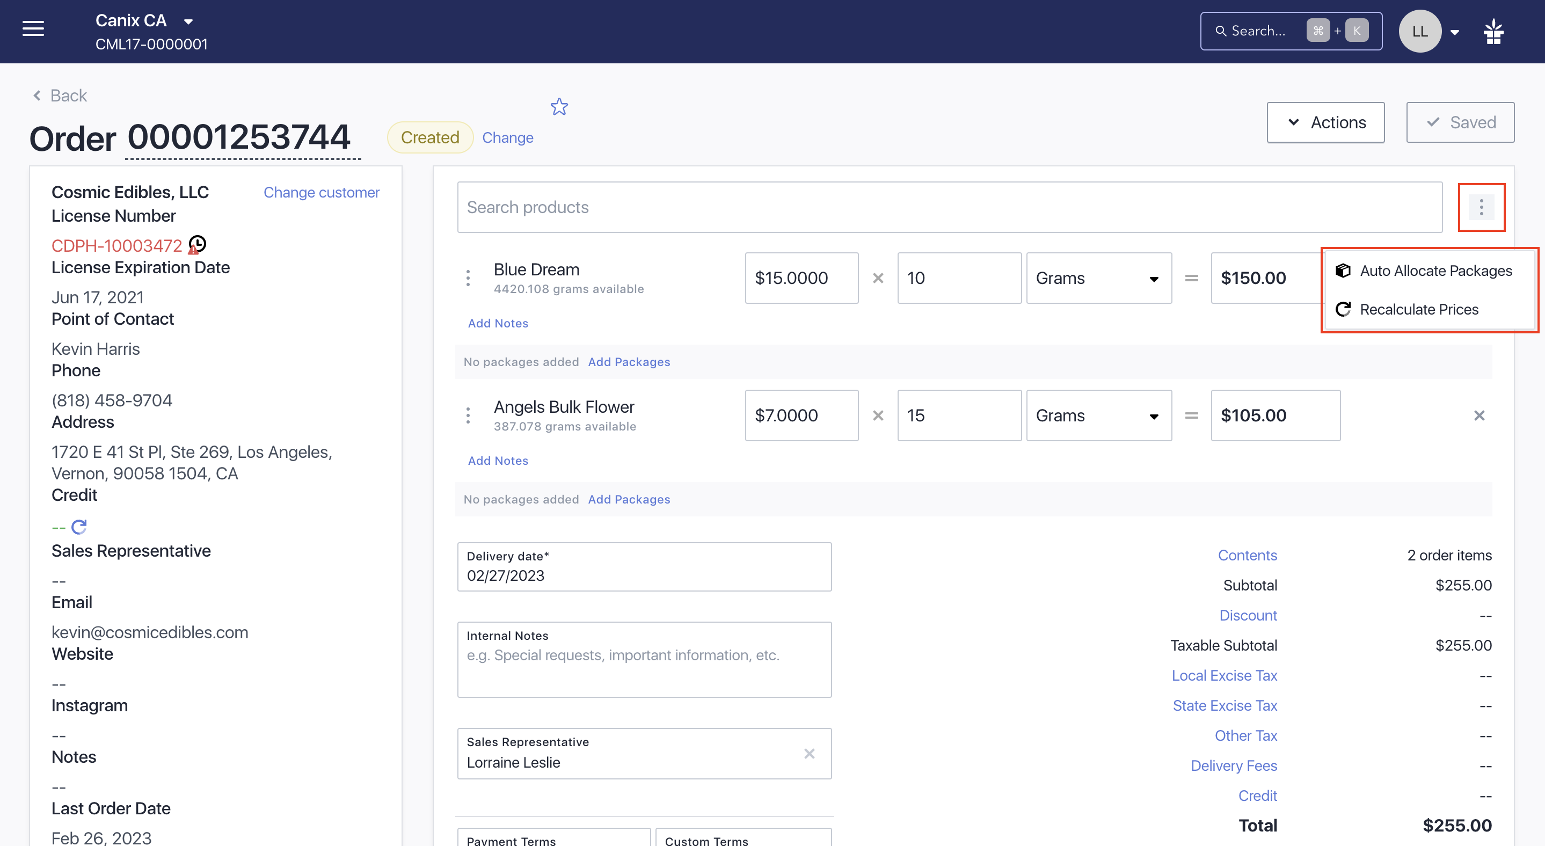
Task: Open the three-dot menu beside product search
Action: pyautogui.click(x=1481, y=207)
